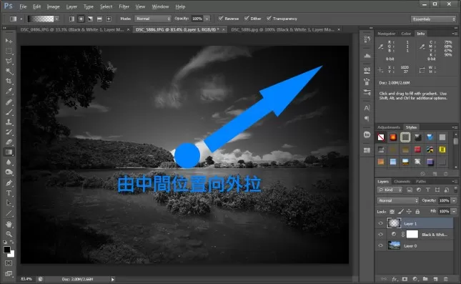Screen dimensions: 461x284
Task: Select the Crop tool
Action: 9,82
